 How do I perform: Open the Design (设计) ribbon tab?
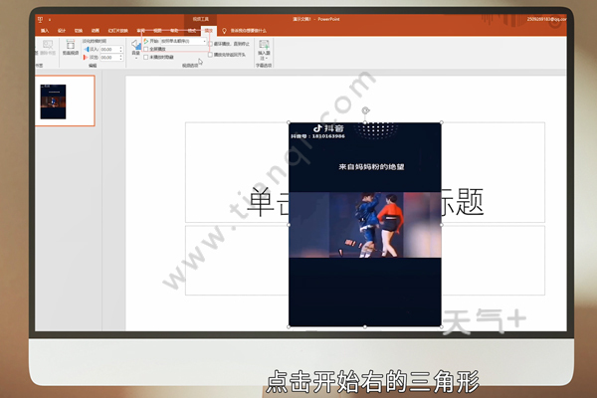point(62,31)
